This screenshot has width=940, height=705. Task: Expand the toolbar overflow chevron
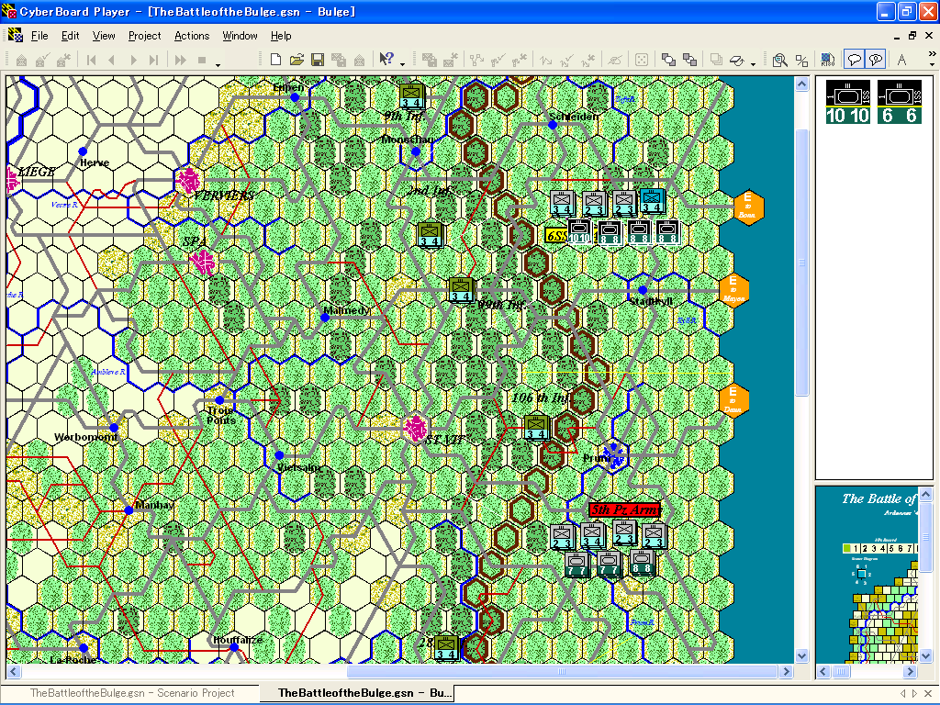pos(933,54)
